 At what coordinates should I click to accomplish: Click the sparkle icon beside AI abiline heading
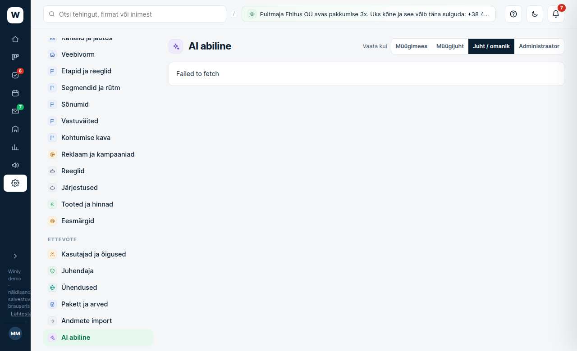pyautogui.click(x=176, y=46)
